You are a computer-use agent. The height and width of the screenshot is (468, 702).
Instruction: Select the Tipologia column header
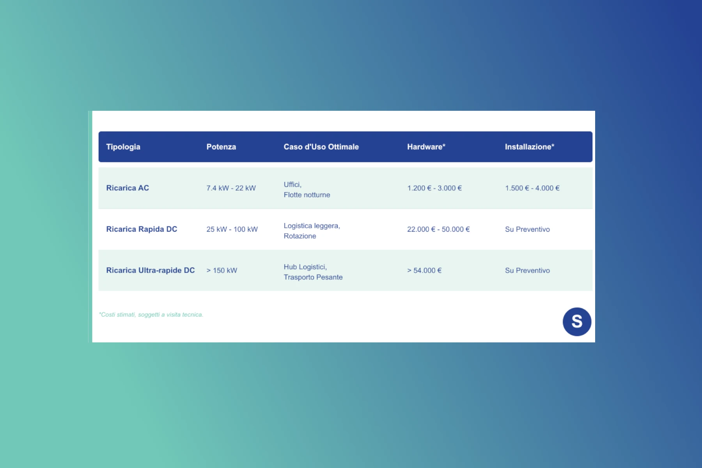pyautogui.click(x=123, y=147)
